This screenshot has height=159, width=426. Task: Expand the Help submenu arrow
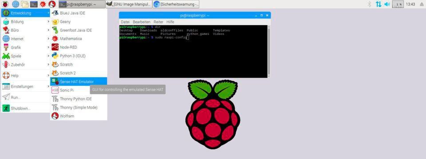click(48, 76)
